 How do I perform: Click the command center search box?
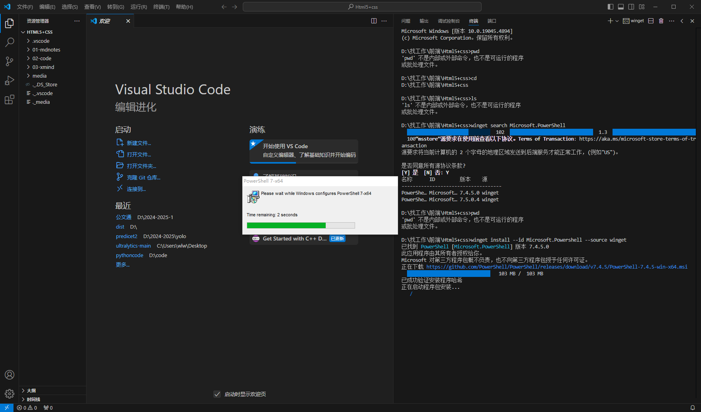pos(362,7)
